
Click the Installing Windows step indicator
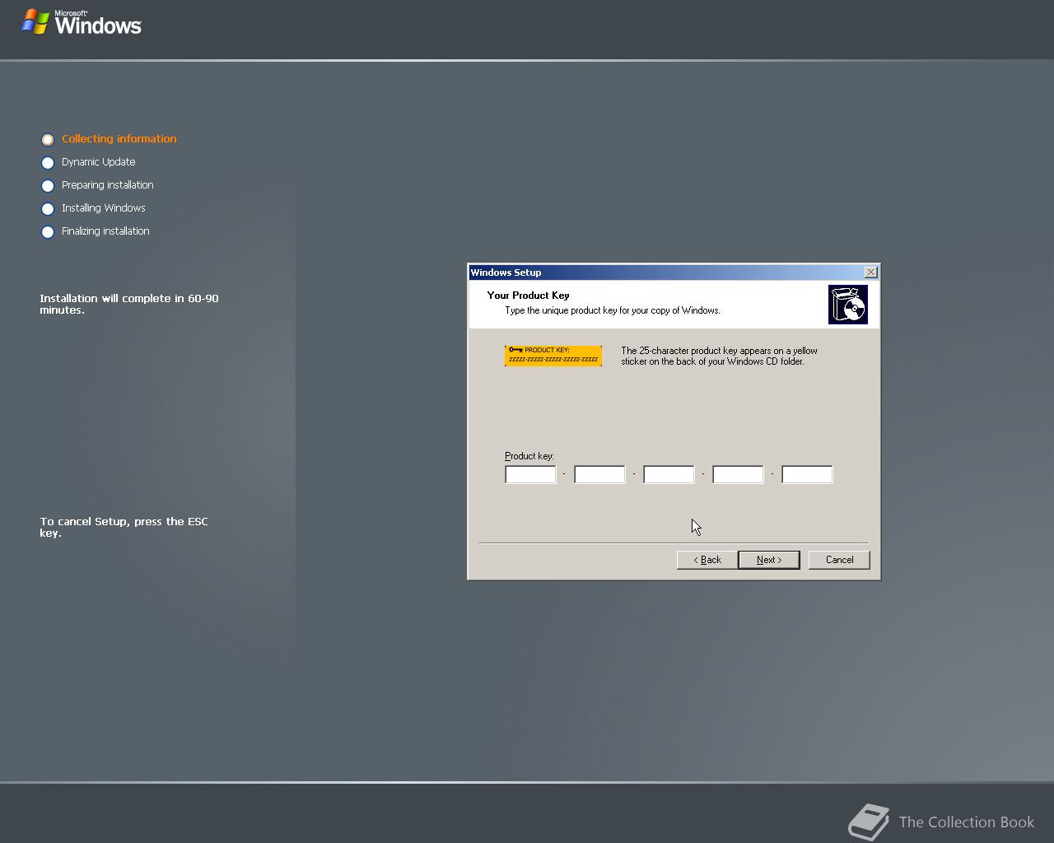48,209
